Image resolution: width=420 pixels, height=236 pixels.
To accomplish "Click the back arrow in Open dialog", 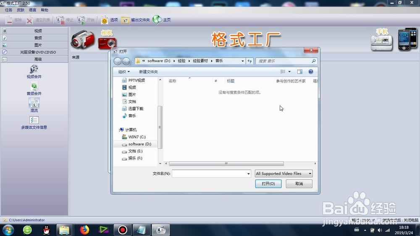I will point(117,61).
